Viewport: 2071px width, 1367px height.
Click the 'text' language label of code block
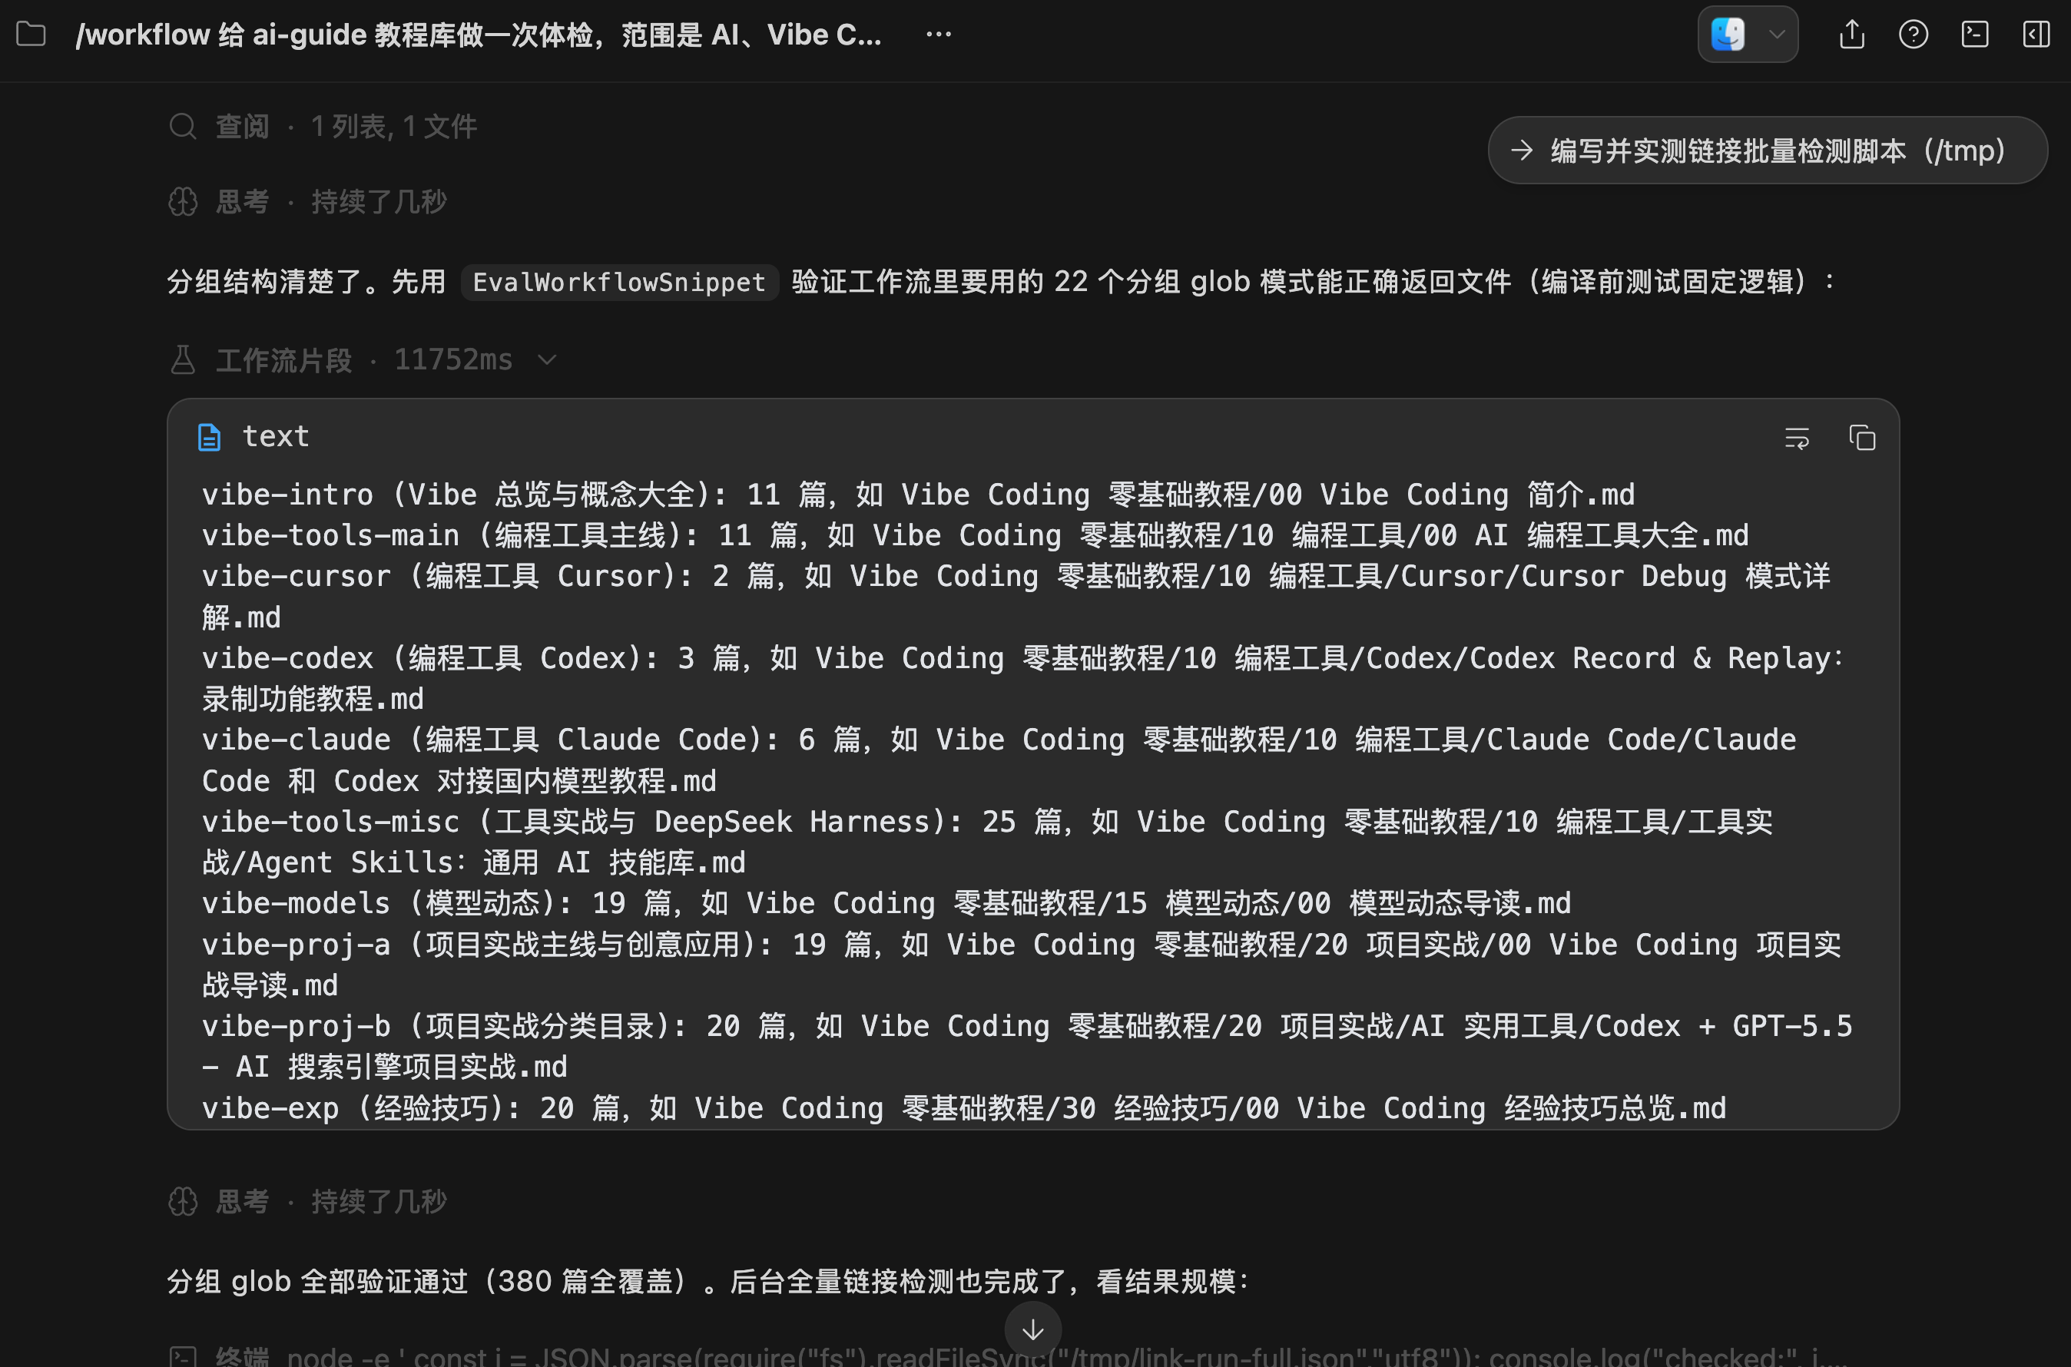point(276,436)
